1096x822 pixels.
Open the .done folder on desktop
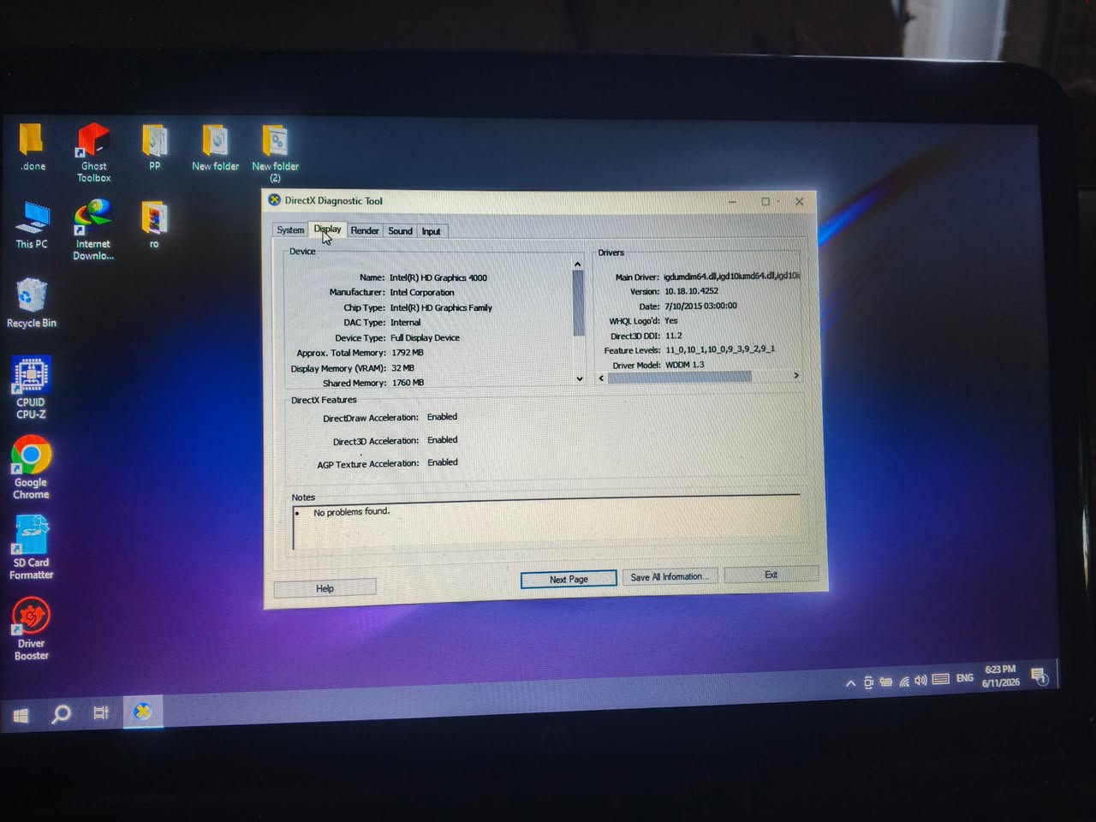pyautogui.click(x=33, y=146)
